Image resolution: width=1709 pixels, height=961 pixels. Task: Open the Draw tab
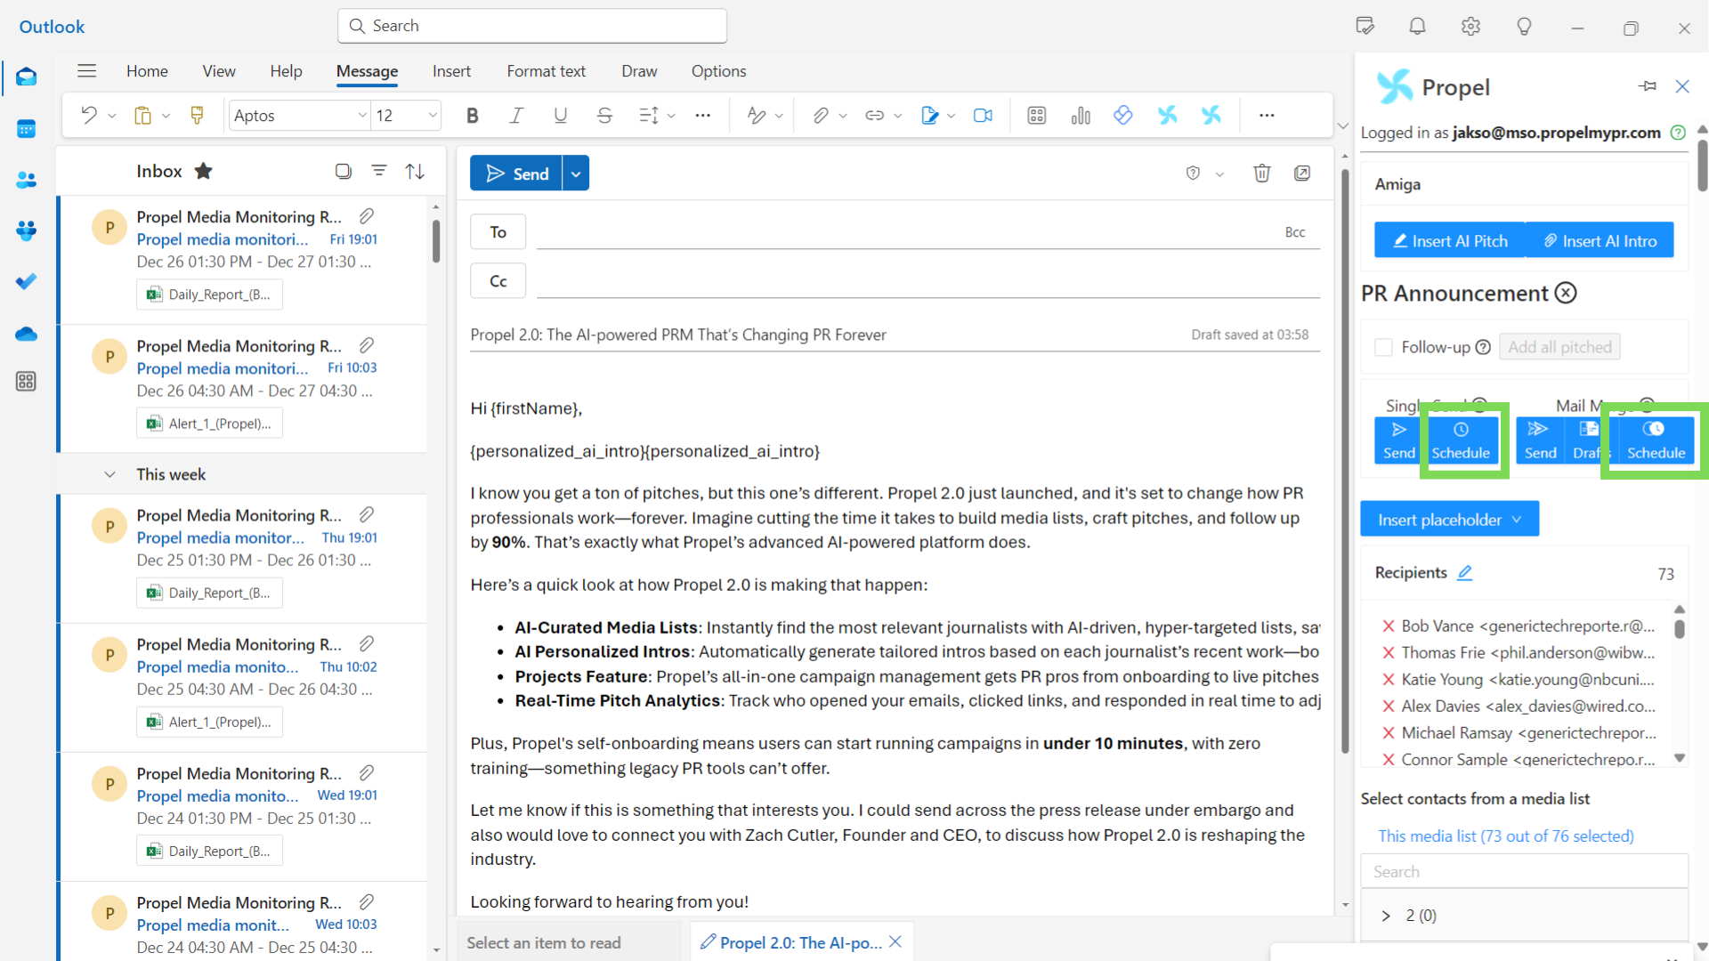[639, 71]
